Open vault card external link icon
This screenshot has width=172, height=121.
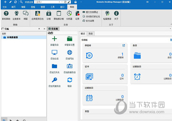[x=124, y=45]
